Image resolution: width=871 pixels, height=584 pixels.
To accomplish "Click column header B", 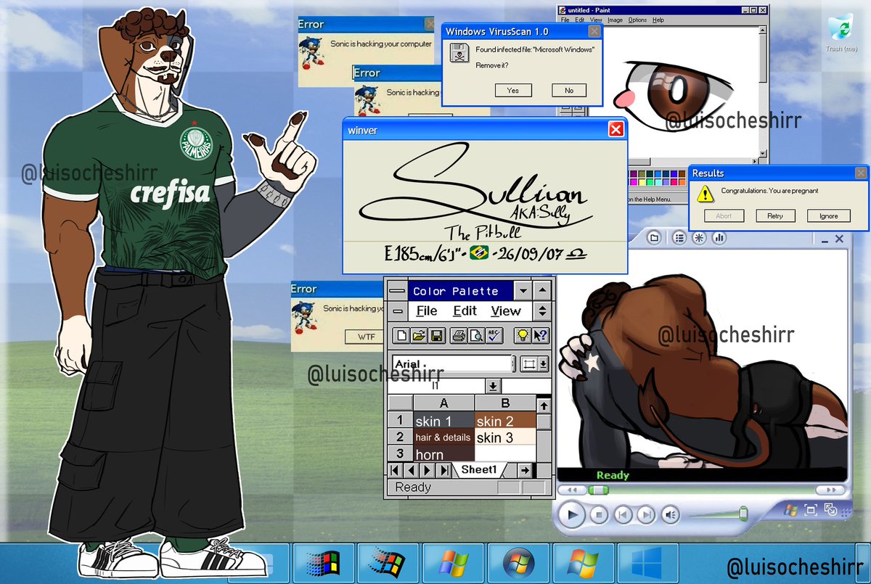I will tap(505, 404).
